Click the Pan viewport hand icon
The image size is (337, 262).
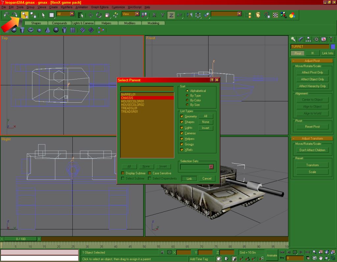321,258
